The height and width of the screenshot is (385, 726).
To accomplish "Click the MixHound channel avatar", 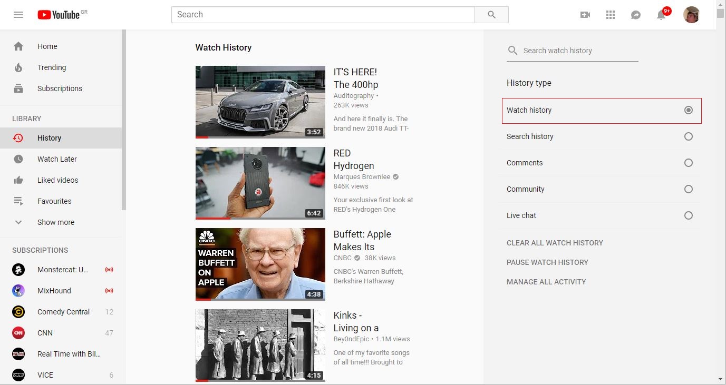I will click(18, 291).
